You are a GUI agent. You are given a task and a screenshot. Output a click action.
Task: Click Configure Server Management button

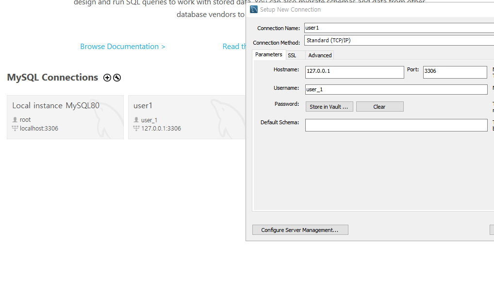pos(300,230)
